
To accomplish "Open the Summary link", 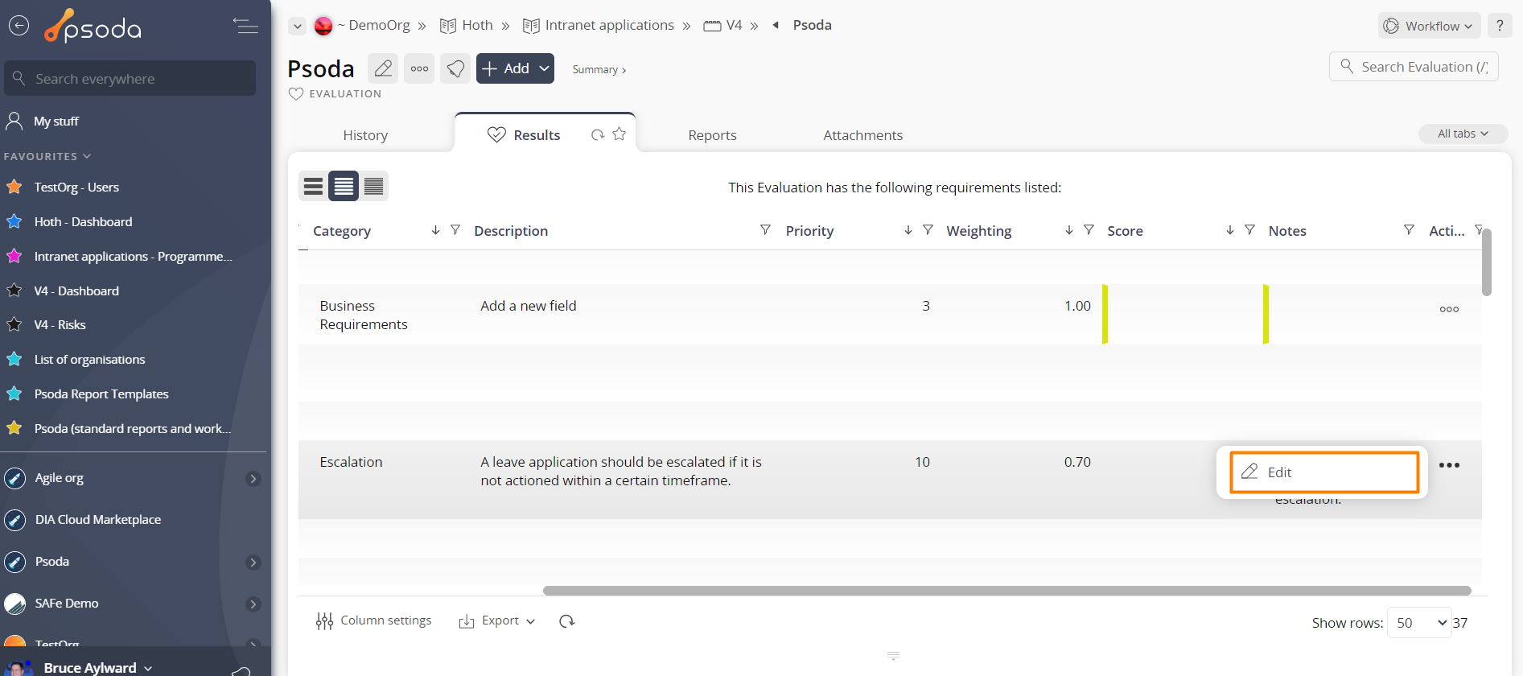I will (x=599, y=69).
